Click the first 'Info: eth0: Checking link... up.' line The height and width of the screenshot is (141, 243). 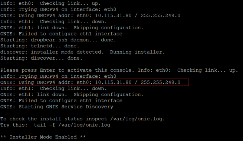point(50,3)
